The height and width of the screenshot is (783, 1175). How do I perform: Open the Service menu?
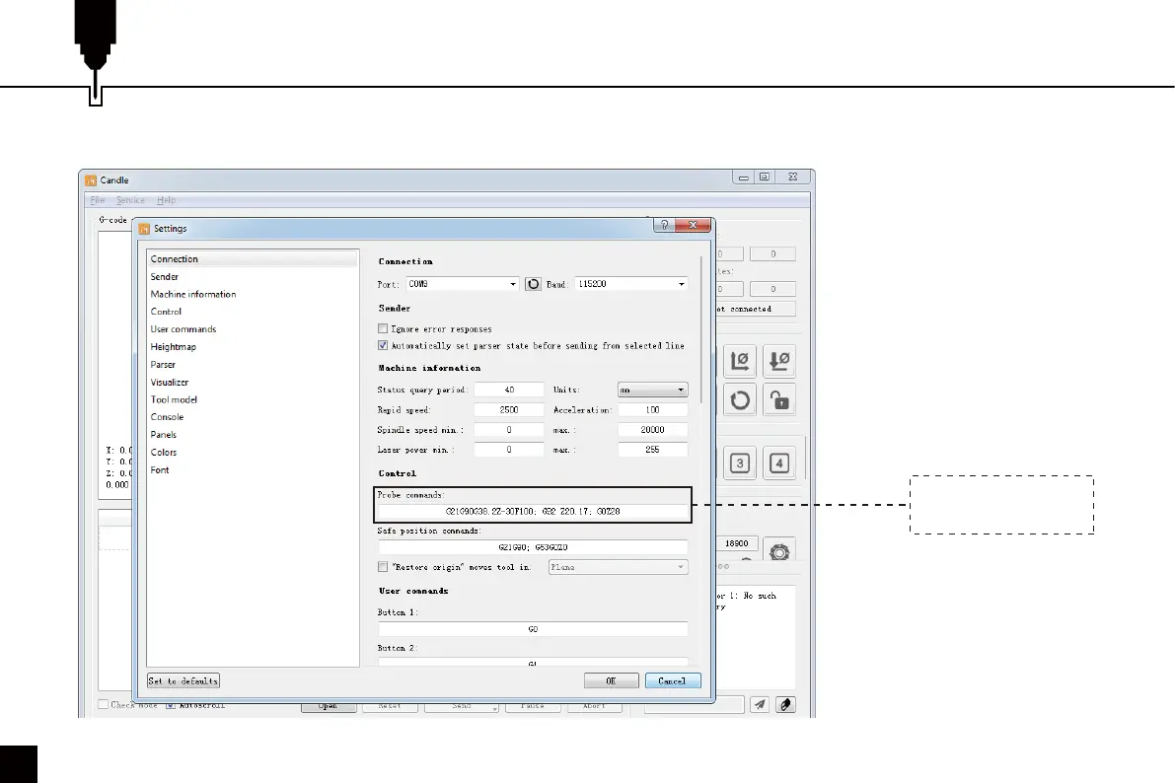[x=130, y=200]
